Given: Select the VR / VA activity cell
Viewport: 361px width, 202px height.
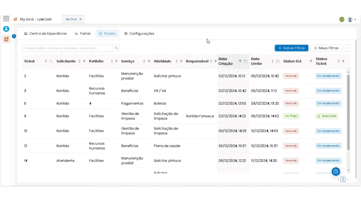Looking at the screenshot, I should [x=160, y=91].
